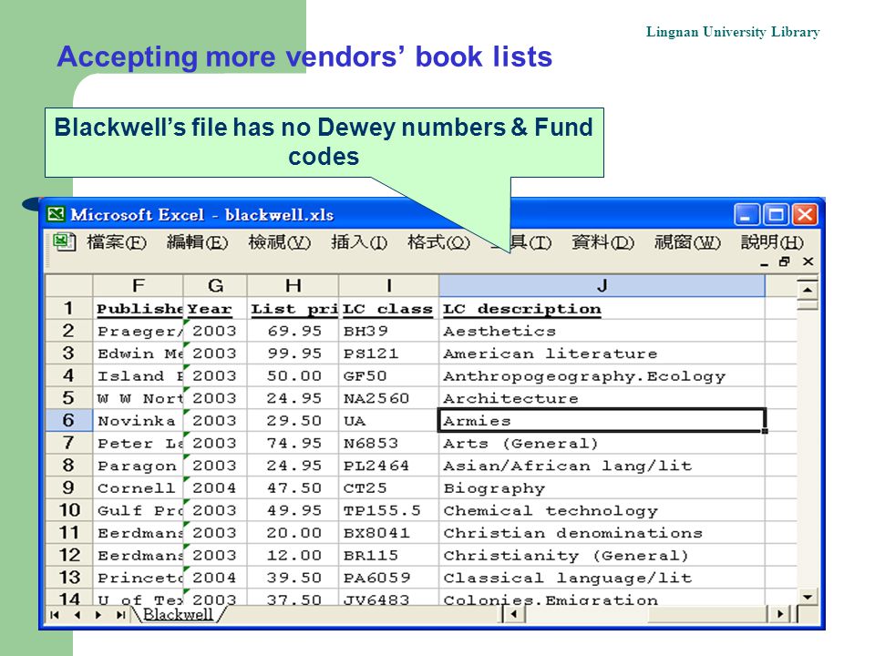Select row 13 header
The height and width of the screenshot is (656, 875).
(x=68, y=578)
